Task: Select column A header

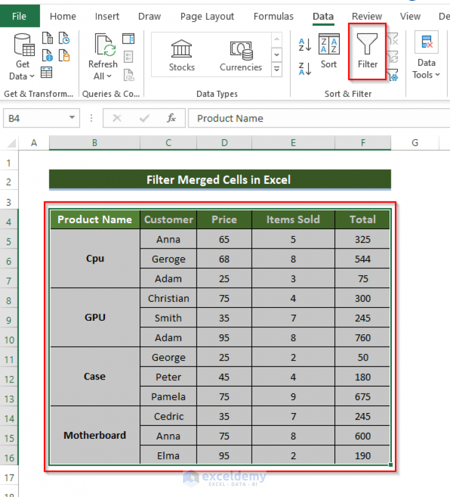Action: [34, 143]
